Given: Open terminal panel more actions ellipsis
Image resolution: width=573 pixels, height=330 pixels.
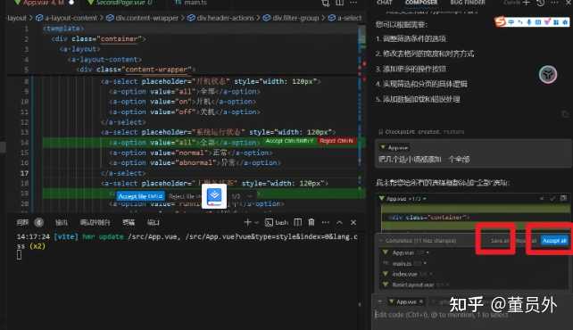Looking at the screenshot, I should click(x=325, y=222).
